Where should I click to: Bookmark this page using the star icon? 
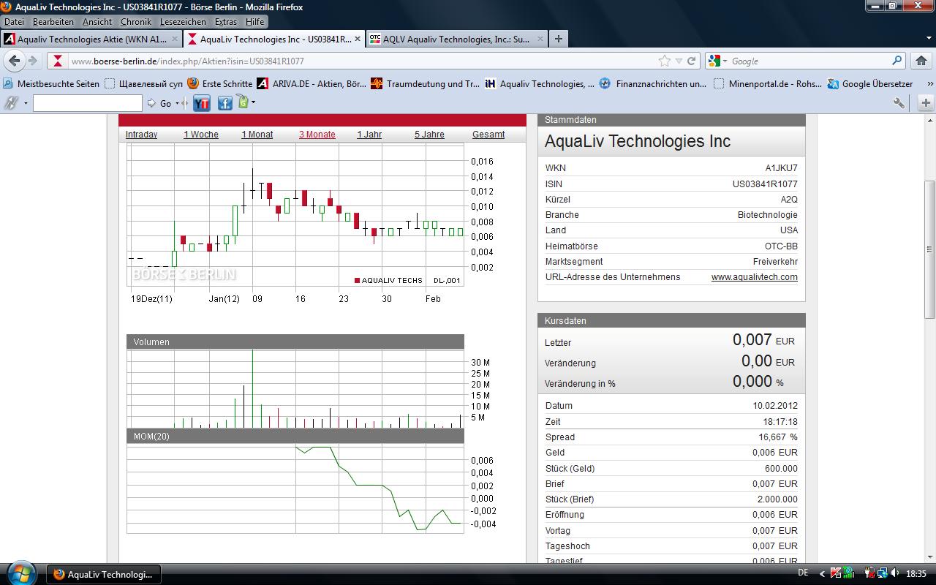664,61
